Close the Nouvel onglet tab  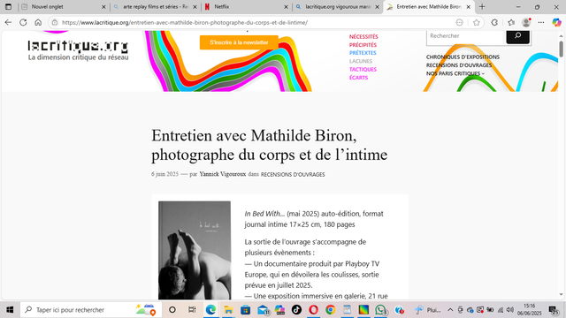point(103,7)
